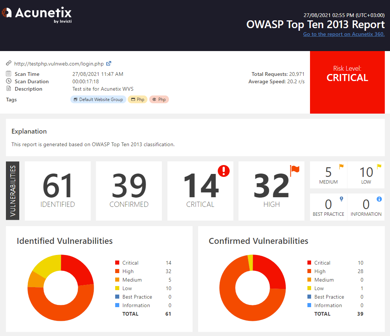Click the Description document icon
This screenshot has height=336, width=390.
[x=9, y=88]
